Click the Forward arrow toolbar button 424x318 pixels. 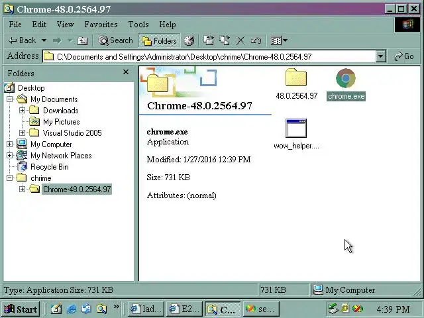58,40
